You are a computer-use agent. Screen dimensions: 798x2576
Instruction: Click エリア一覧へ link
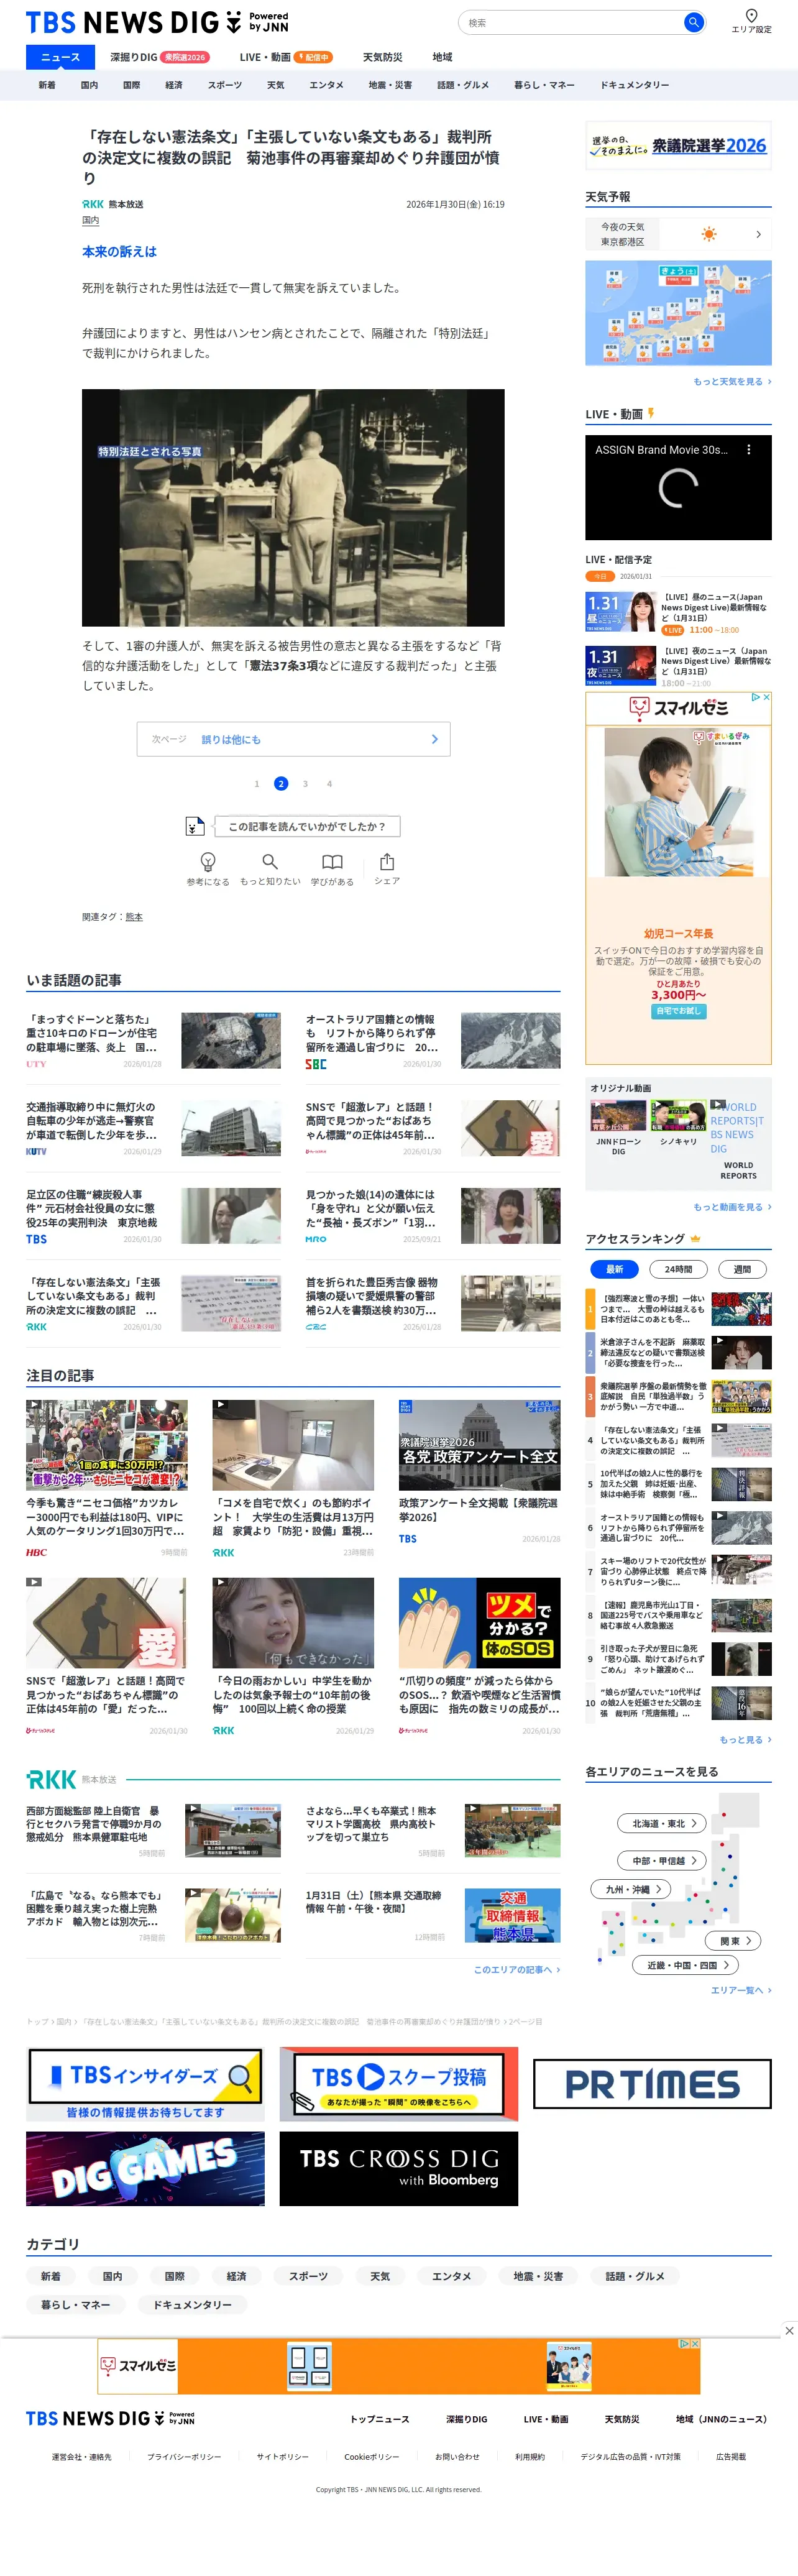741,1990
